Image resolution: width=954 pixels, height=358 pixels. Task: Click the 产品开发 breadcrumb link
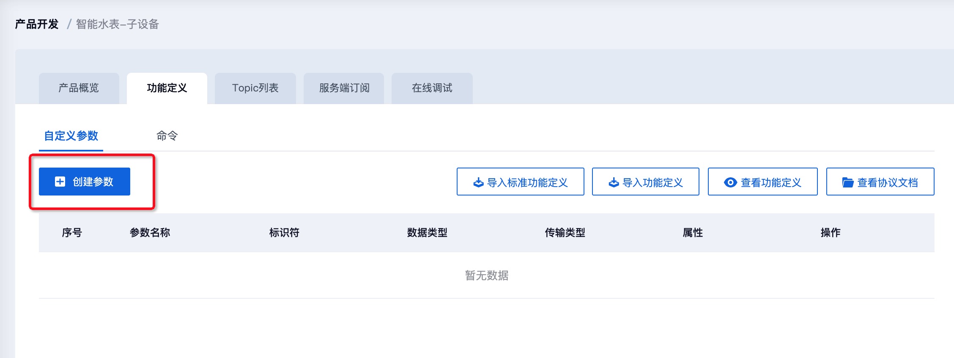point(37,24)
